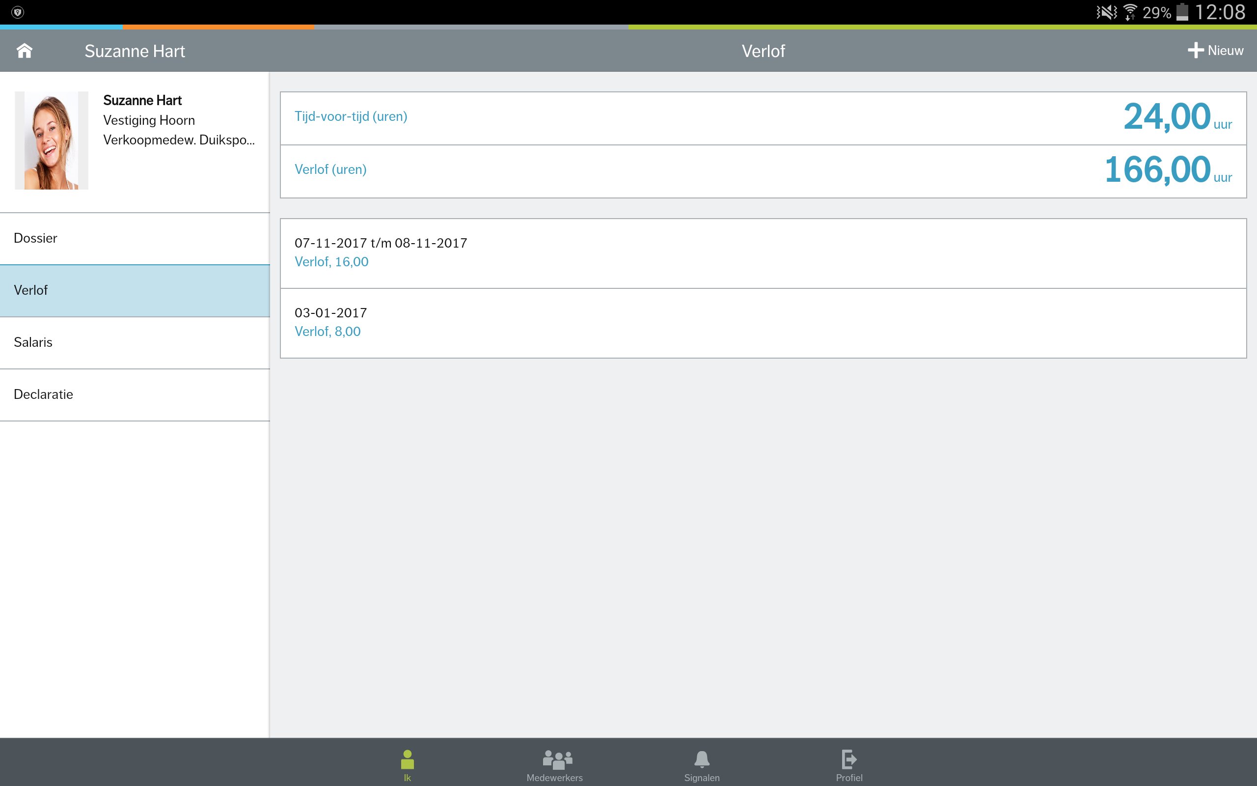The image size is (1257, 786).
Task: Open Tijd-voor-tijd (uren) balance row
Action: point(763,118)
